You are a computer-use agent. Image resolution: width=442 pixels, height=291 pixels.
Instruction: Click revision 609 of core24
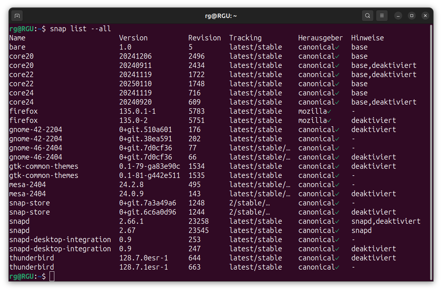[x=195, y=102]
